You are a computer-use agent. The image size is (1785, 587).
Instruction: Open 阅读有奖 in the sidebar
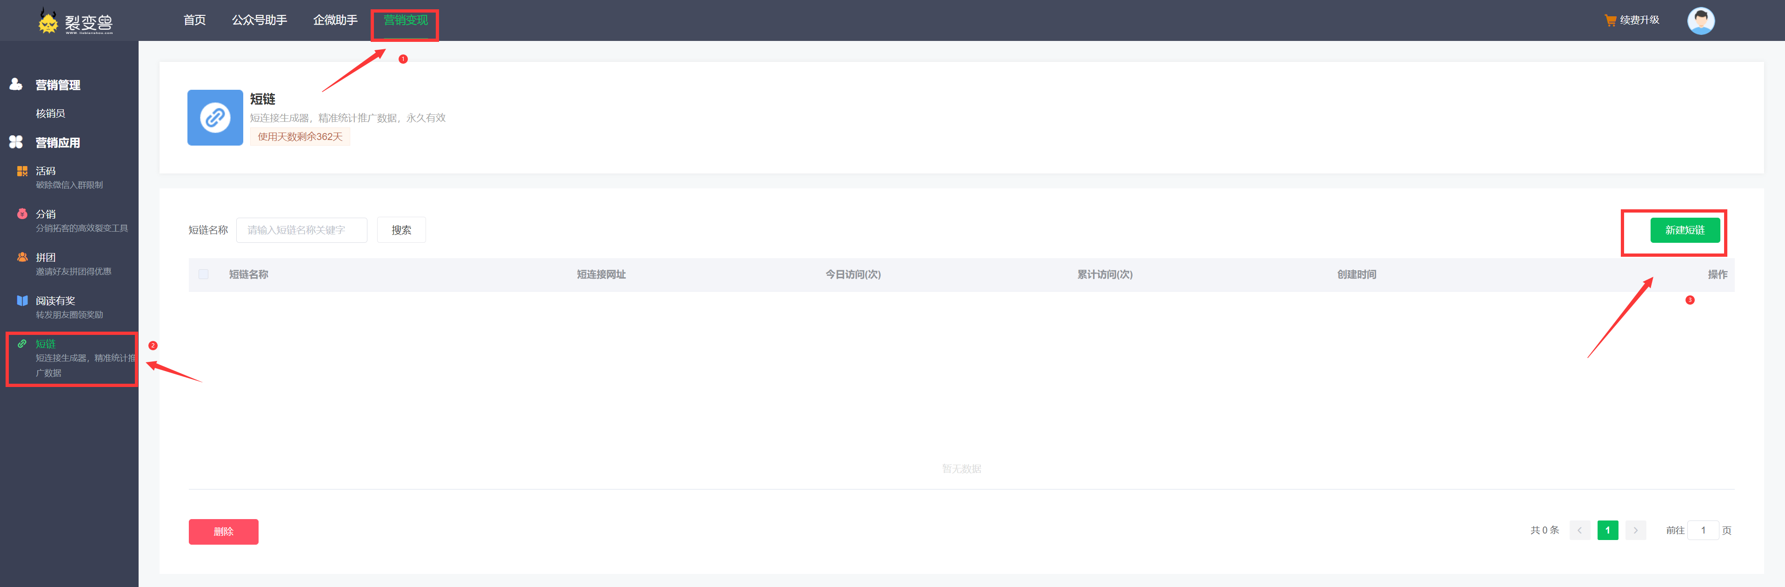55,301
